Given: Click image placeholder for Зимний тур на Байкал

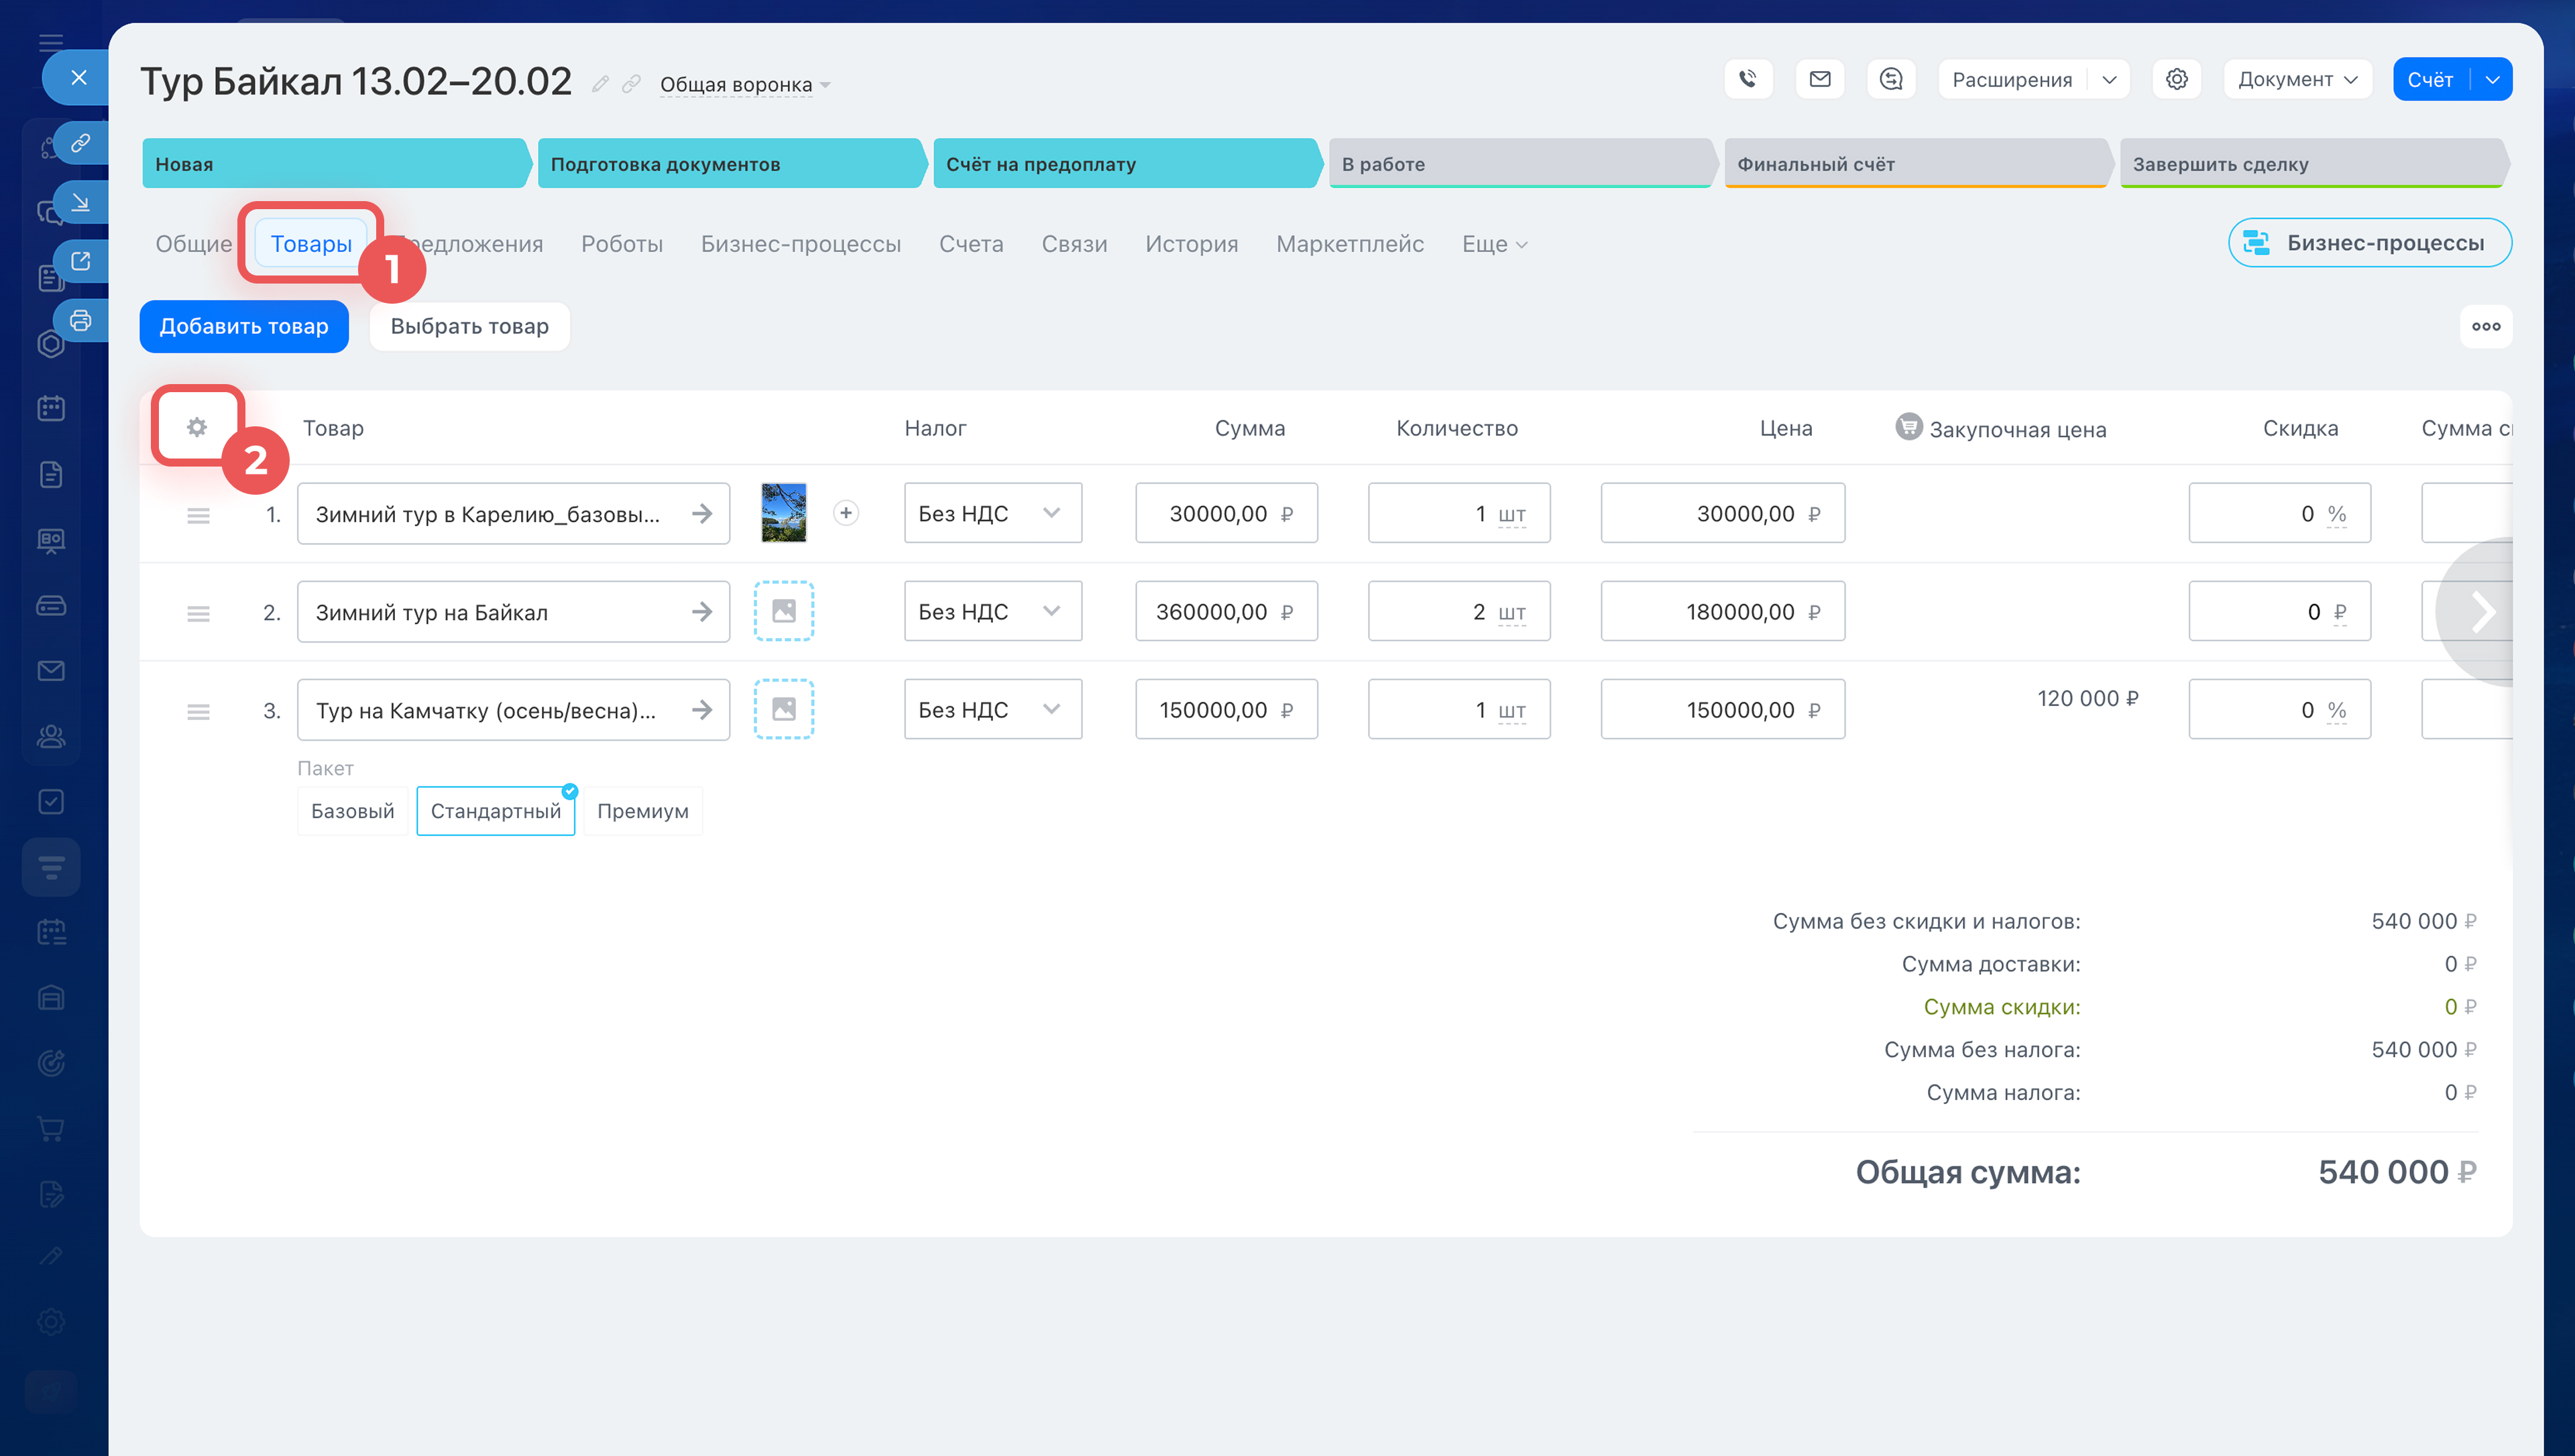Looking at the screenshot, I should coord(784,611).
